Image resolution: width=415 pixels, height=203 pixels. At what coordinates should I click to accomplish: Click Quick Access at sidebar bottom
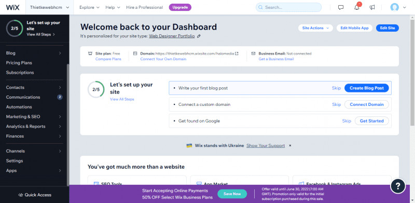click(x=35, y=195)
